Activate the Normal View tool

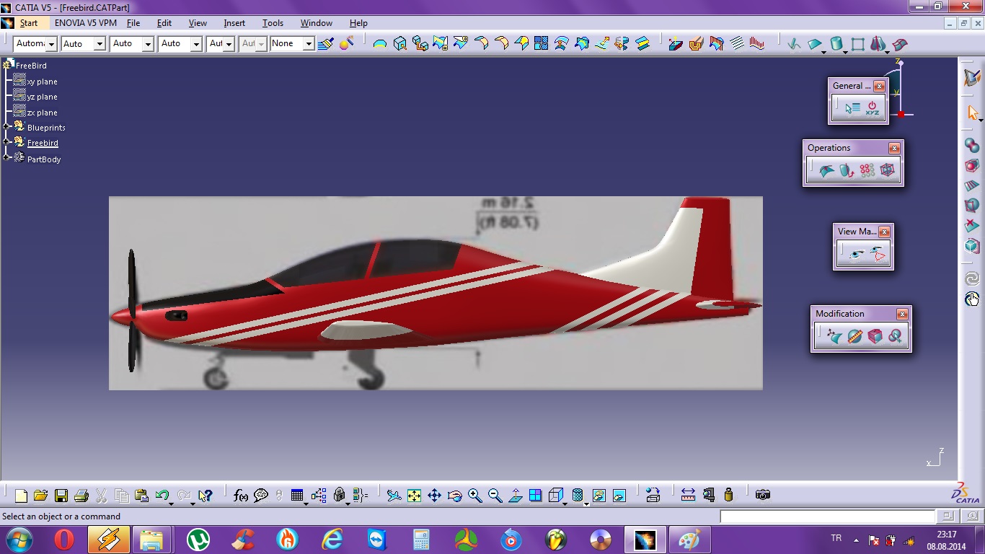click(x=515, y=496)
